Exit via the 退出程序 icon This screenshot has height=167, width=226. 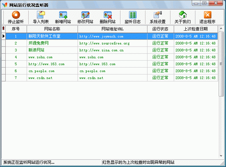click(208, 17)
